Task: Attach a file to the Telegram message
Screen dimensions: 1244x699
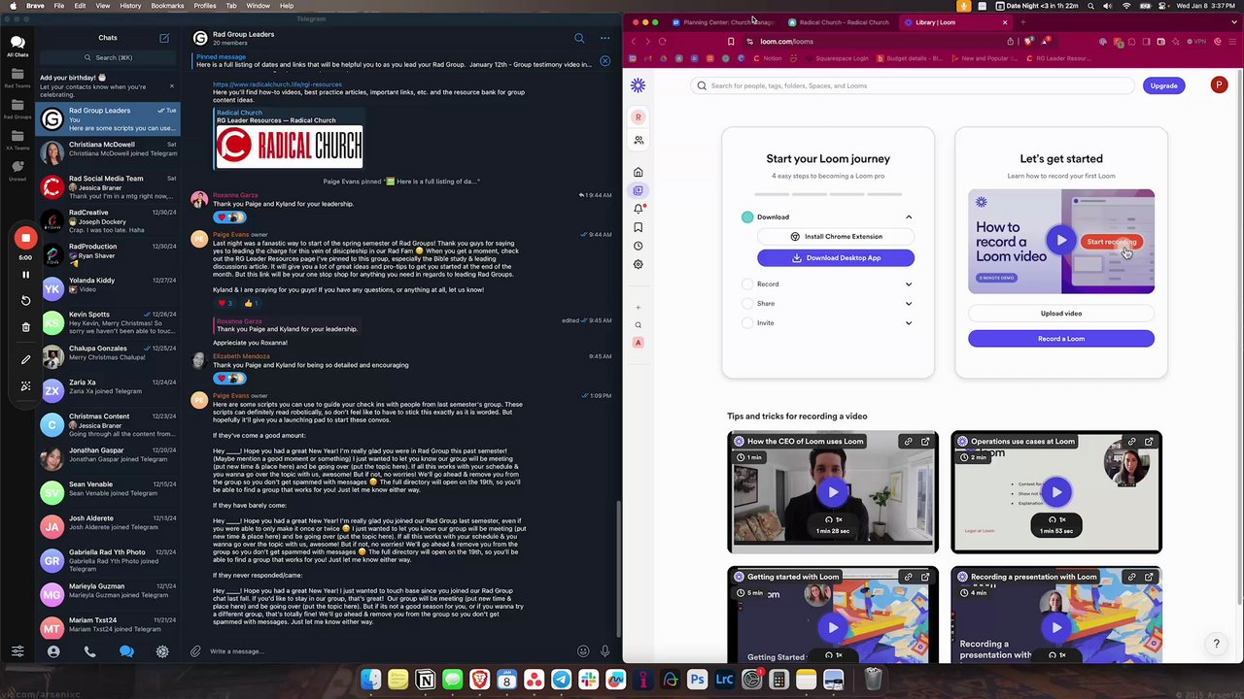Action: 195,651
